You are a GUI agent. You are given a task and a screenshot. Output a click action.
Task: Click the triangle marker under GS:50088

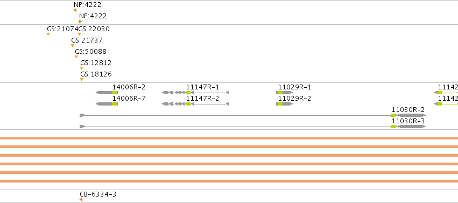tap(76, 57)
